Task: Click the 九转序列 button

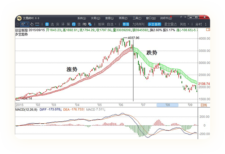Action: coord(138,24)
